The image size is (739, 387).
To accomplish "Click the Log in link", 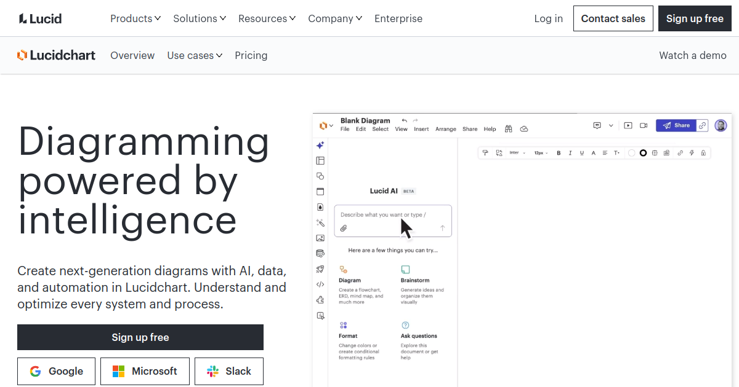I will (549, 18).
